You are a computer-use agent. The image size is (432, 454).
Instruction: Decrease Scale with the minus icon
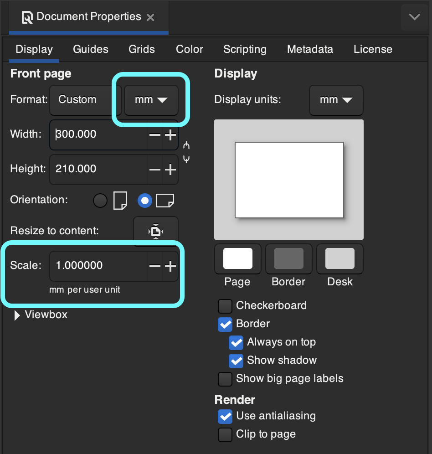coord(155,266)
